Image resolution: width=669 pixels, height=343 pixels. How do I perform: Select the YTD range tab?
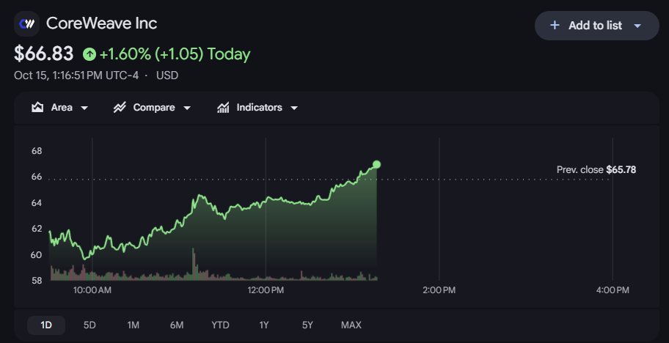220,325
